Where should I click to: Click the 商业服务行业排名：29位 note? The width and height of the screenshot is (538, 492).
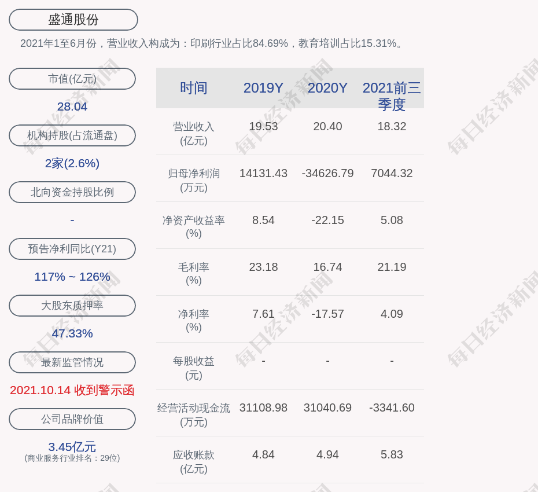point(72,458)
